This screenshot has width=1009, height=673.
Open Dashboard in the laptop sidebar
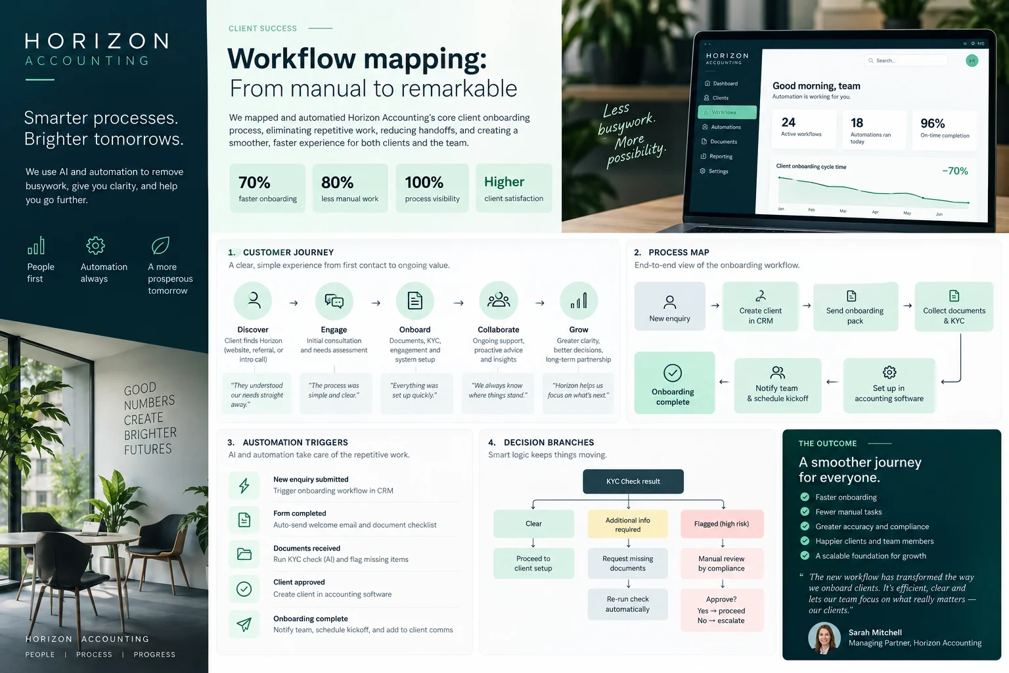[721, 83]
